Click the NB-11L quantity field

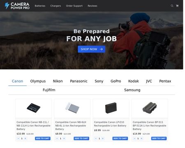click(x=22, y=139)
